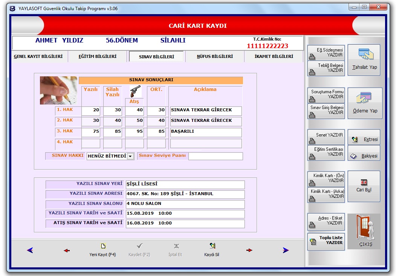Viewport: 396px width, 276px height.
Task: Minimize the YAYLASOFT window
Action: (x=354, y=7)
